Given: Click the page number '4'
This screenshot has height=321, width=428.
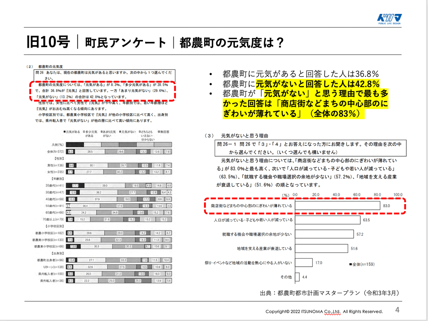Looking at the screenshot, I should click(397, 310).
